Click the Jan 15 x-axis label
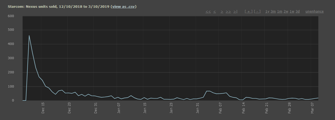Screen dimensions: 335x120 point(145,107)
